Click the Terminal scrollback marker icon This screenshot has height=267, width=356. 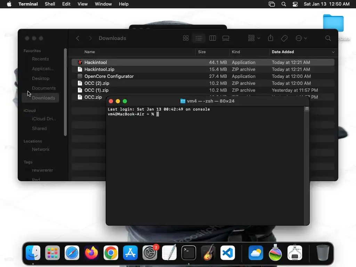tap(307, 109)
